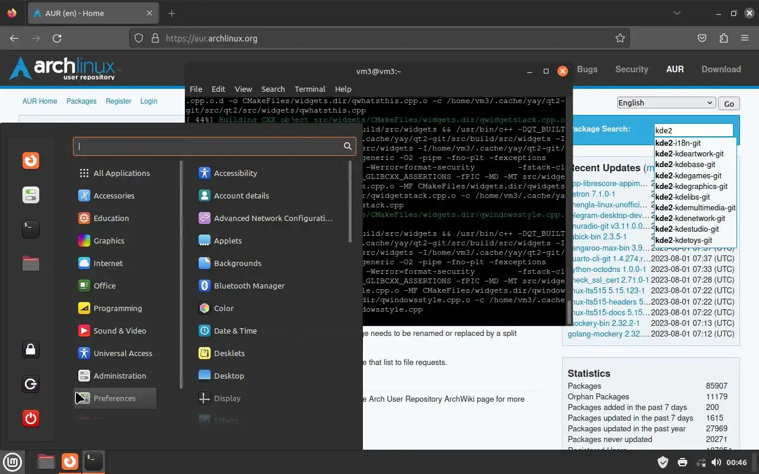Open the Download nav link

click(721, 69)
